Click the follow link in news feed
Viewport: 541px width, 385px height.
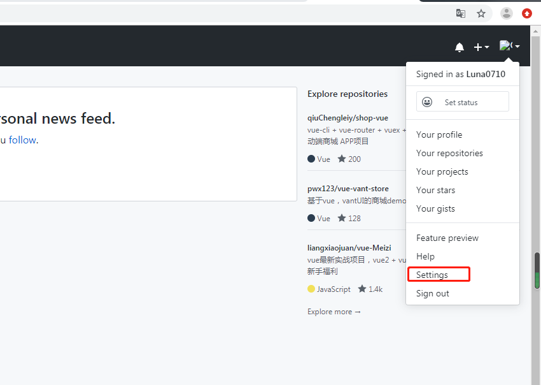point(22,140)
